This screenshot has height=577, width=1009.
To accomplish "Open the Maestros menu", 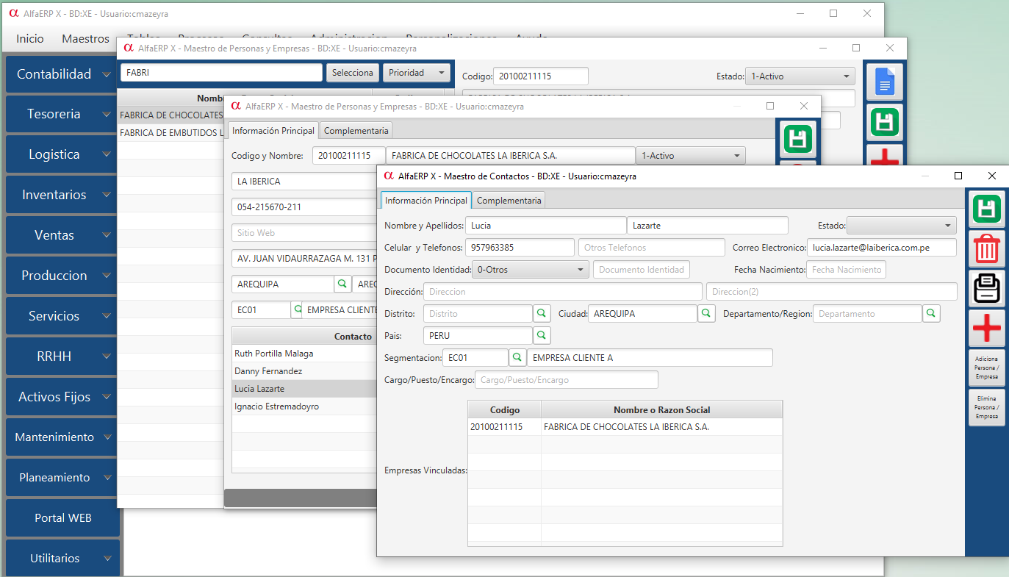I will [85, 39].
